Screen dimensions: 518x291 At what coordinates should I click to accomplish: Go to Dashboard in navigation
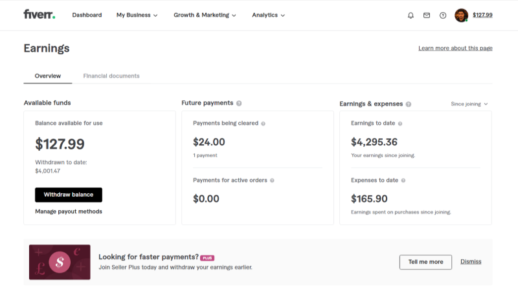tap(87, 15)
